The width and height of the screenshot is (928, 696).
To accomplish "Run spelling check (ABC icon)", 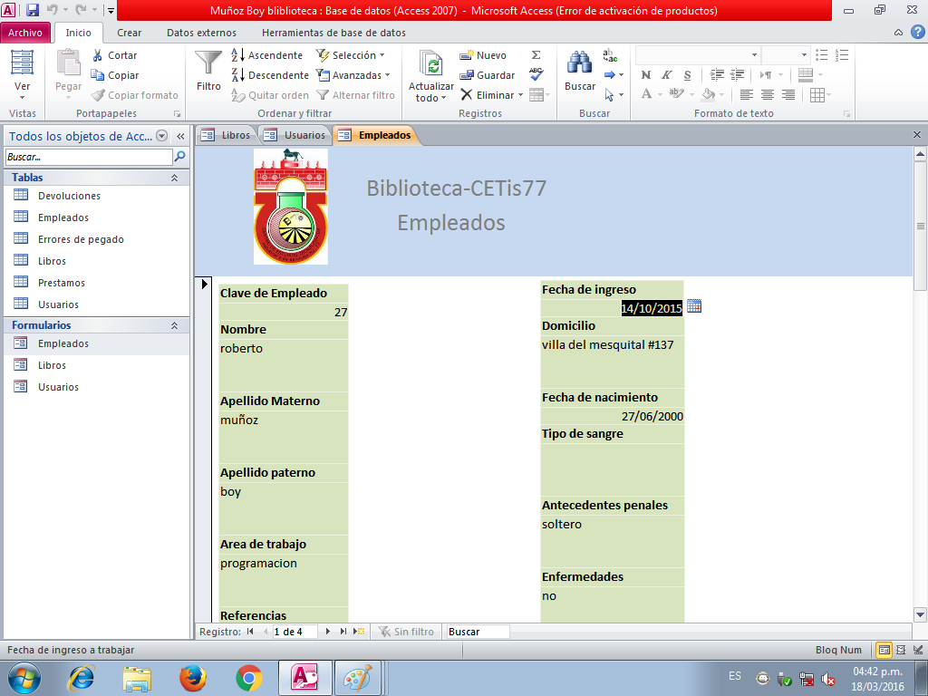I will click(536, 74).
